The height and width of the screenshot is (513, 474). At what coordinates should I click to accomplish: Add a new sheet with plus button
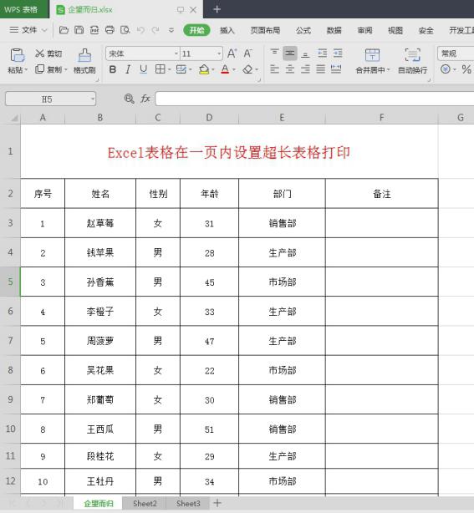pos(217,503)
